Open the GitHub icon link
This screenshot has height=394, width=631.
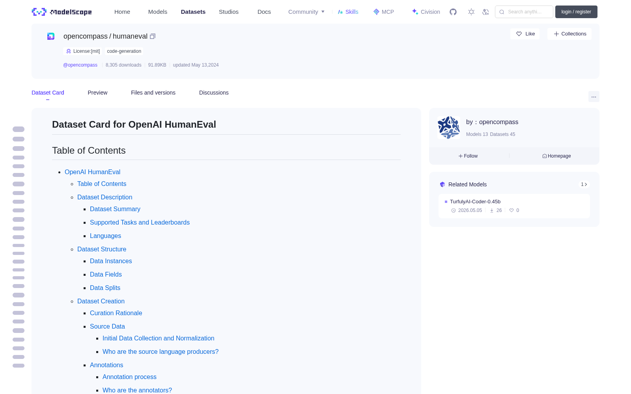(x=453, y=12)
